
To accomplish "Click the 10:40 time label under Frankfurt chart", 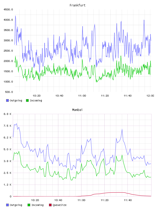I will 59,96.
